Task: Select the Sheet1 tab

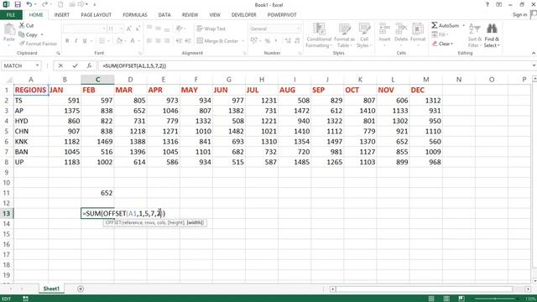Action: tap(51, 289)
